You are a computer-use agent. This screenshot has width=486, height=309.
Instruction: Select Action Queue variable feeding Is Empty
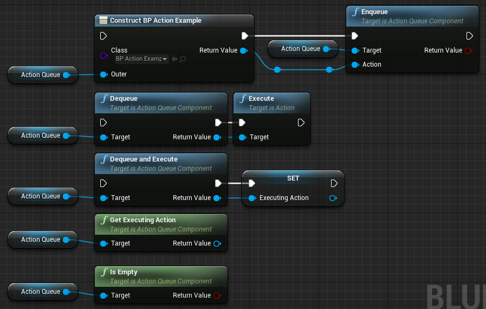tap(42, 292)
